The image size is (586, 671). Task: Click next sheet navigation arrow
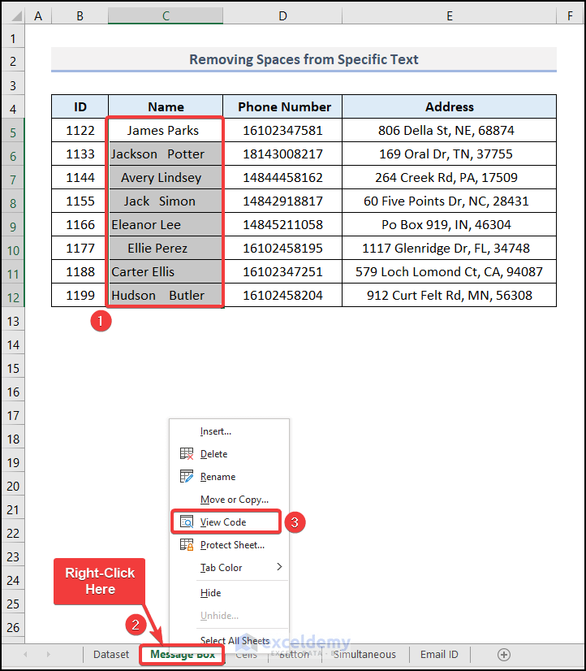(49, 654)
